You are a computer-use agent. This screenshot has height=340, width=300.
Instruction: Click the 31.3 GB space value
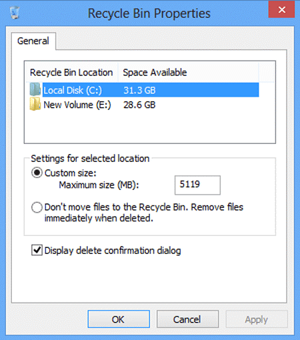pyautogui.click(x=139, y=91)
